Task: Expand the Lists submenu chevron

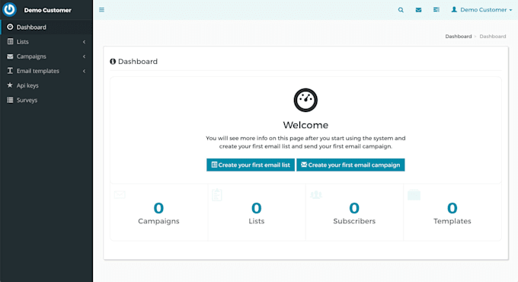Action: 85,42
